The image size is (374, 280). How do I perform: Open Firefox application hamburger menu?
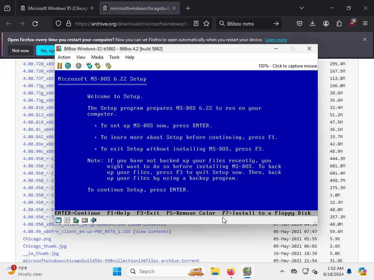[365, 24]
